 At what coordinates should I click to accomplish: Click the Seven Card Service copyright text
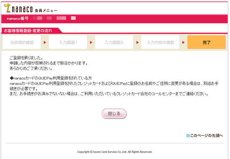coord(115,152)
